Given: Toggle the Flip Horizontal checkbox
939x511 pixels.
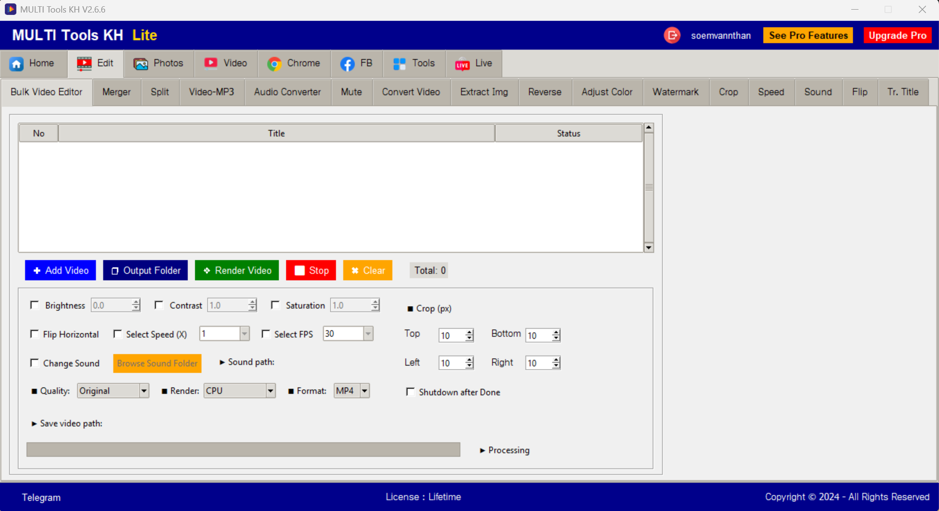Looking at the screenshot, I should (35, 334).
